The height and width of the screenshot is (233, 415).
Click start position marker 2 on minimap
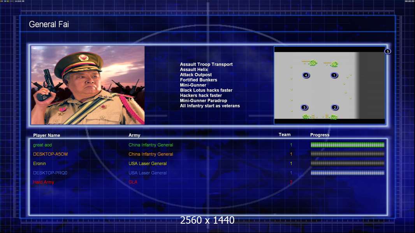[x=335, y=108]
